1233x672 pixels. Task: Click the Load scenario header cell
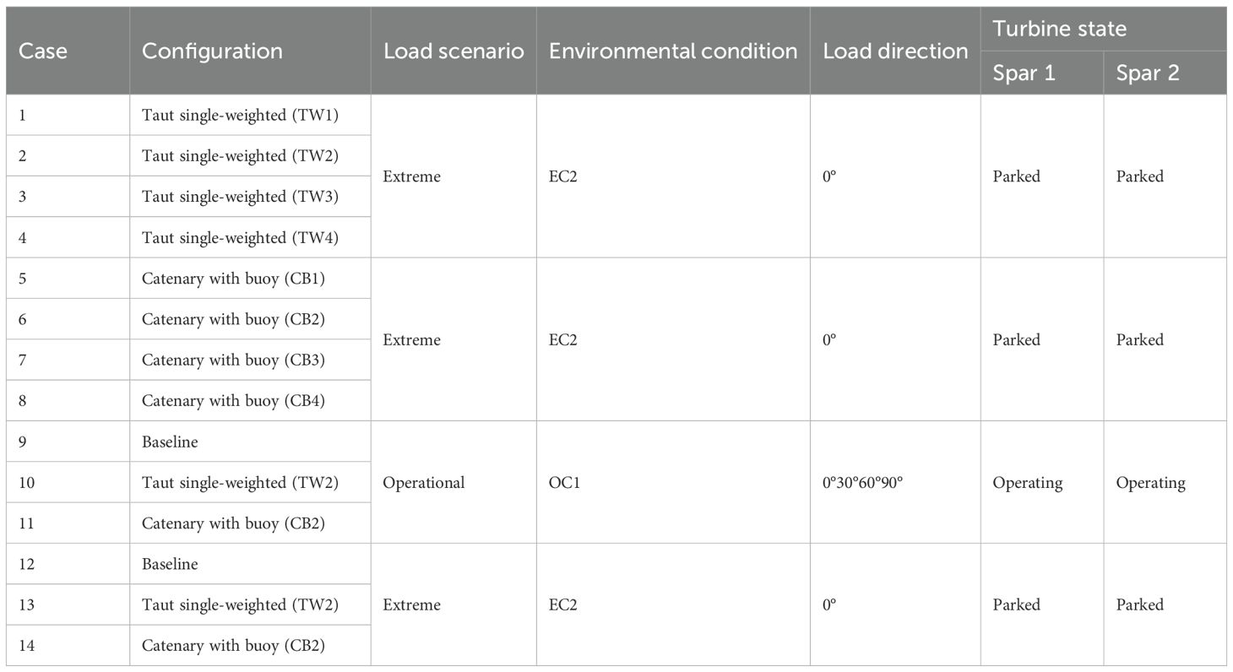coord(454,51)
